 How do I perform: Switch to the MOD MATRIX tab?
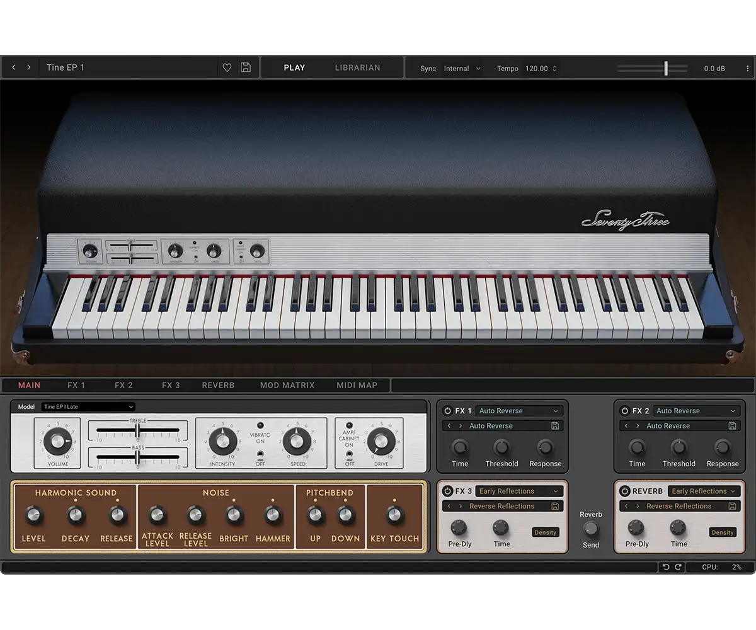click(287, 386)
